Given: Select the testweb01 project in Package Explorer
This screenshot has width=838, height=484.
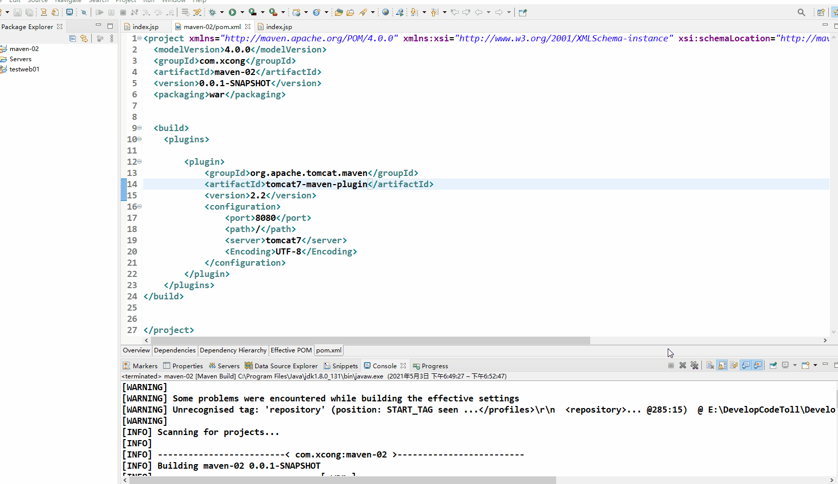Looking at the screenshot, I should click(x=24, y=69).
